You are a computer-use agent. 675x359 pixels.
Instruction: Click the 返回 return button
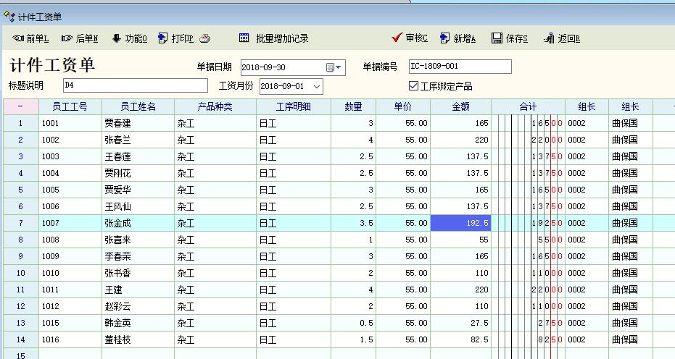pyautogui.click(x=561, y=38)
